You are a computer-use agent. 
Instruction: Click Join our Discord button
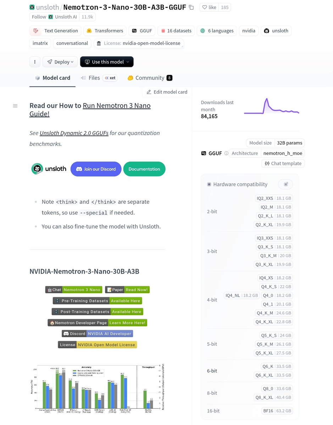tap(96, 169)
